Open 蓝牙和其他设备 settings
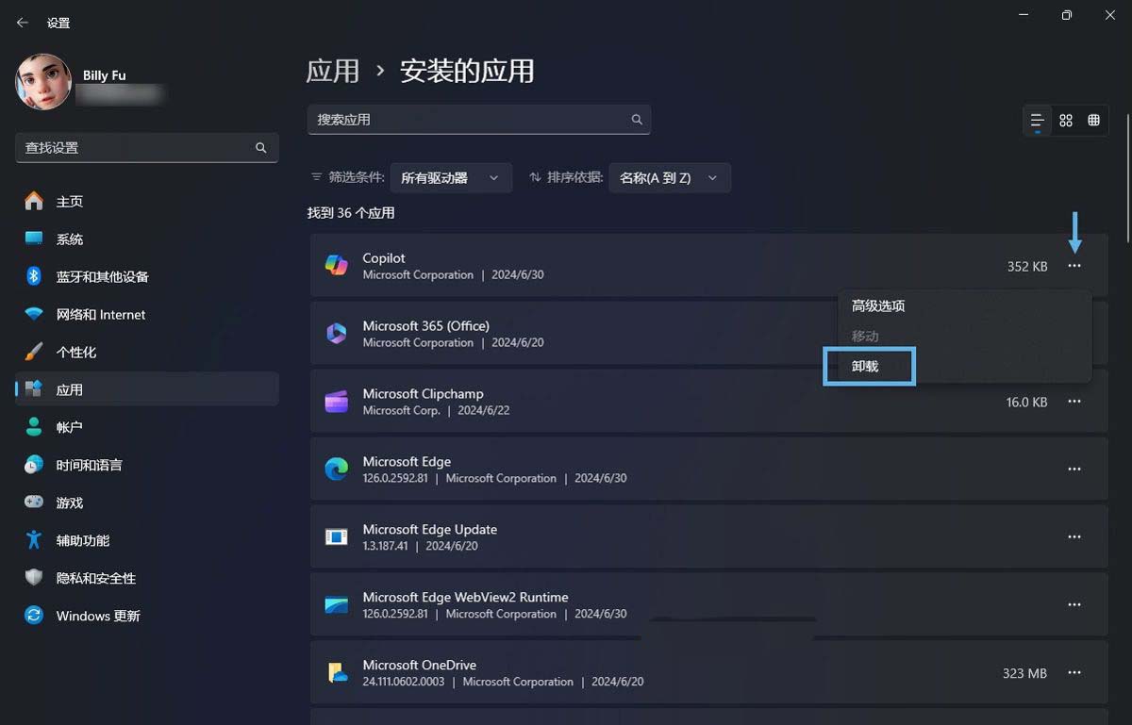 point(147,276)
